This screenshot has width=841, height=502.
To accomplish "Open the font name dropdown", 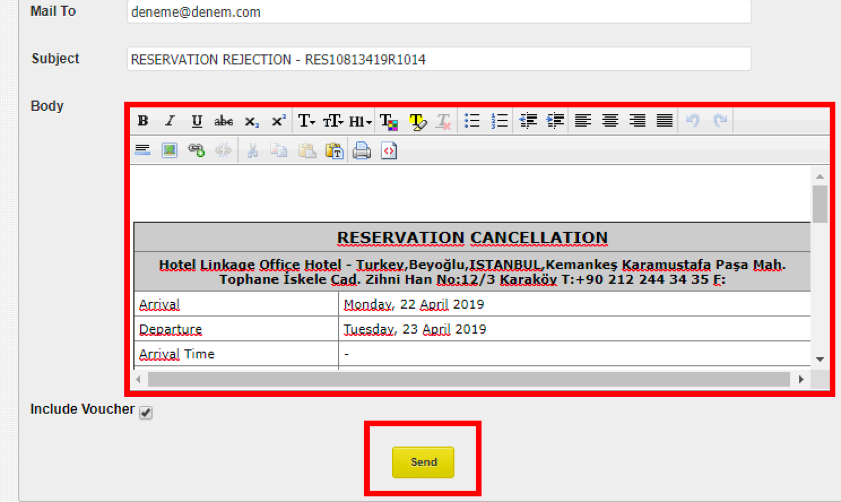I will [x=307, y=121].
